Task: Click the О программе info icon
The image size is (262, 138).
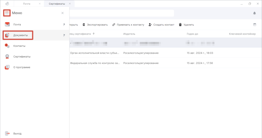Action: pos(7,67)
